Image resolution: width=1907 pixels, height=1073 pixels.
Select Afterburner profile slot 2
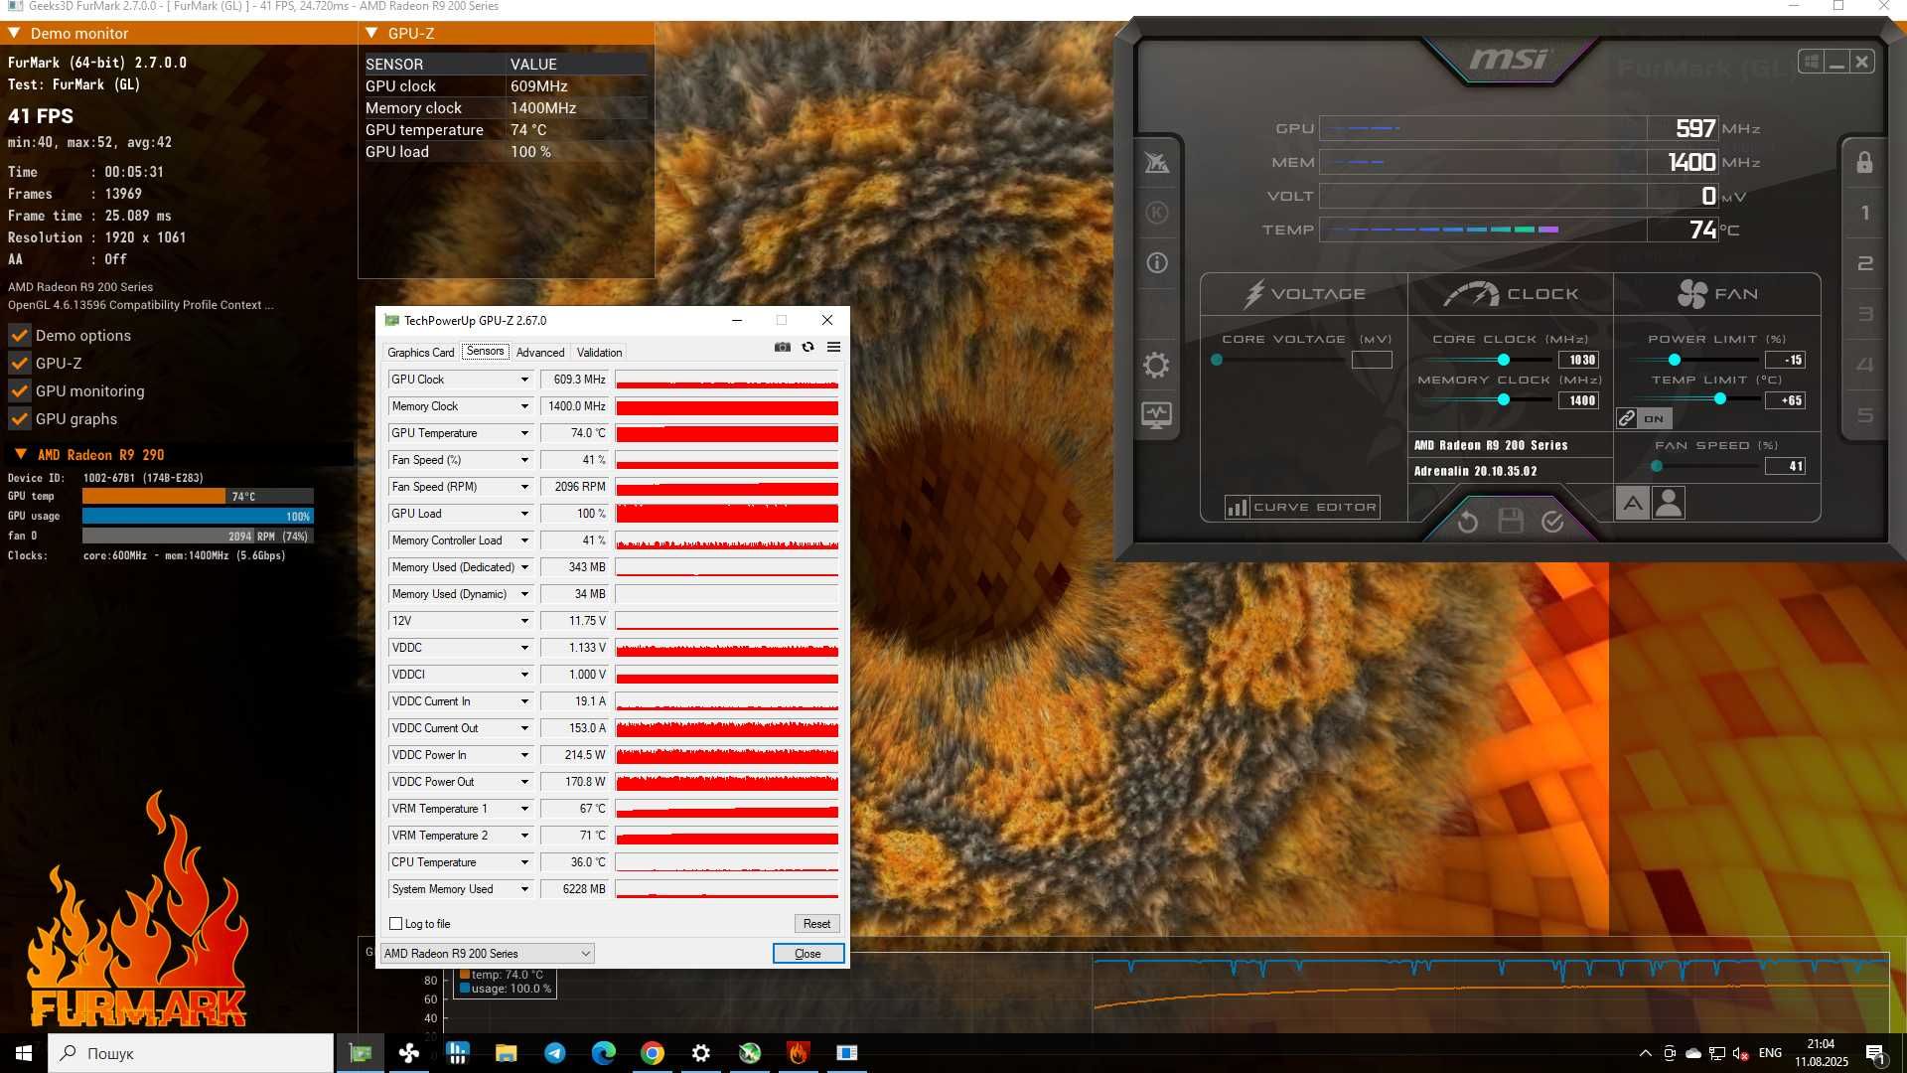click(1864, 263)
